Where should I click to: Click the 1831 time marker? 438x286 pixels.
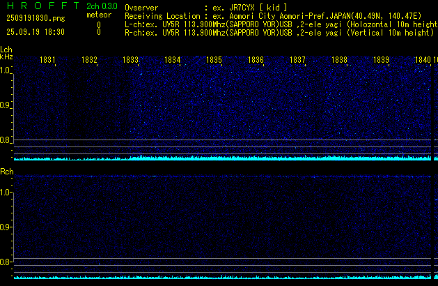[47, 61]
